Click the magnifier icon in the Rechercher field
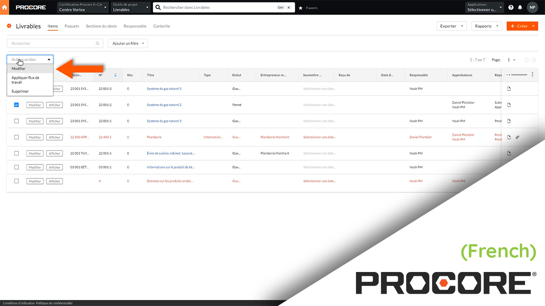 [98, 43]
